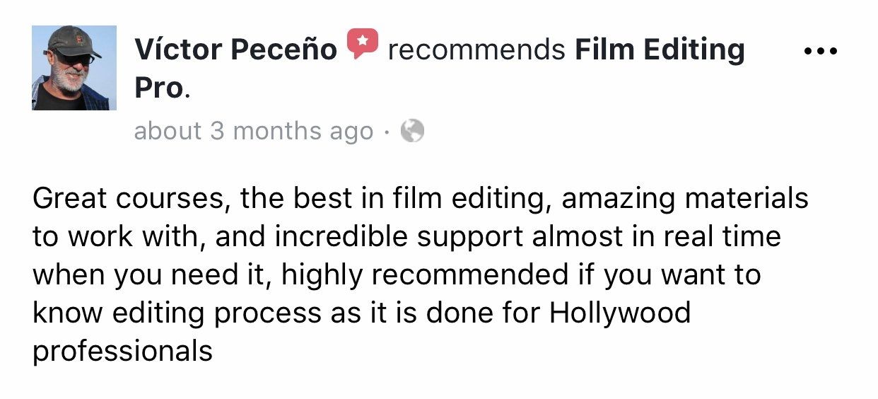Screen dimensions: 878x399
Task: Click the globe public-audience icon
Action: [412, 131]
